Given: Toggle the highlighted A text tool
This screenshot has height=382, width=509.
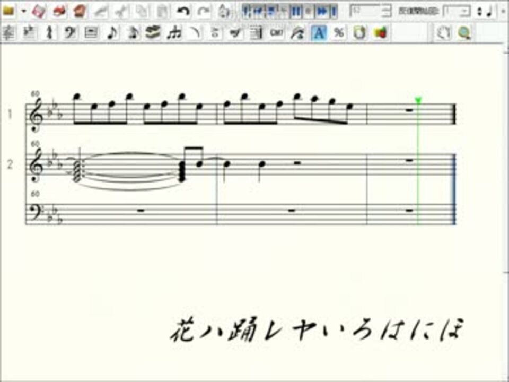Looking at the screenshot, I should [x=319, y=33].
